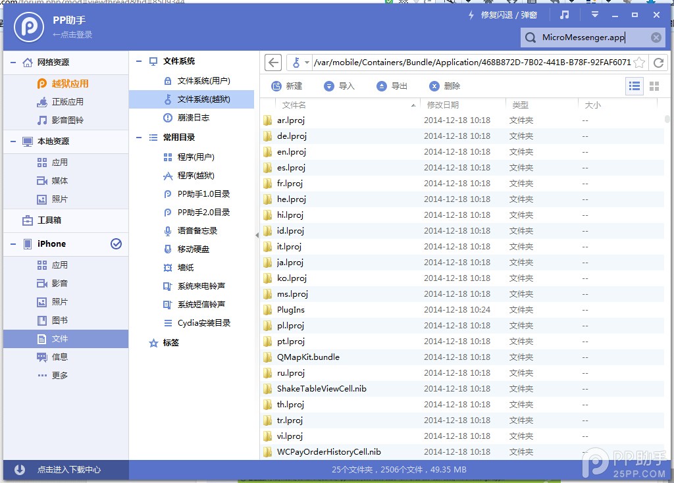This screenshot has height=483, width=674.
Task: Click the back navigation arrow
Action: (x=272, y=62)
